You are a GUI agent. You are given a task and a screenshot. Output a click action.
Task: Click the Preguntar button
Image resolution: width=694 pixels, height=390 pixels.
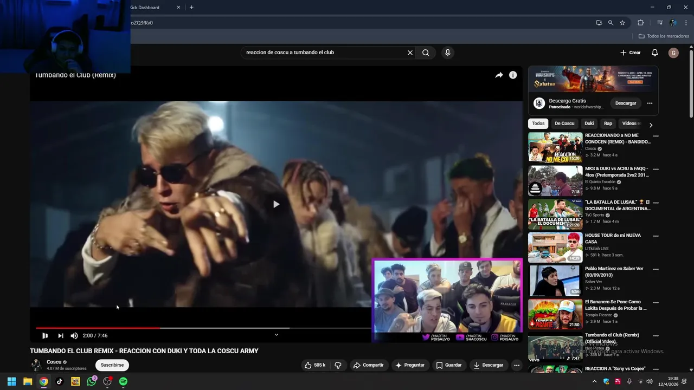(x=410, y=365)
